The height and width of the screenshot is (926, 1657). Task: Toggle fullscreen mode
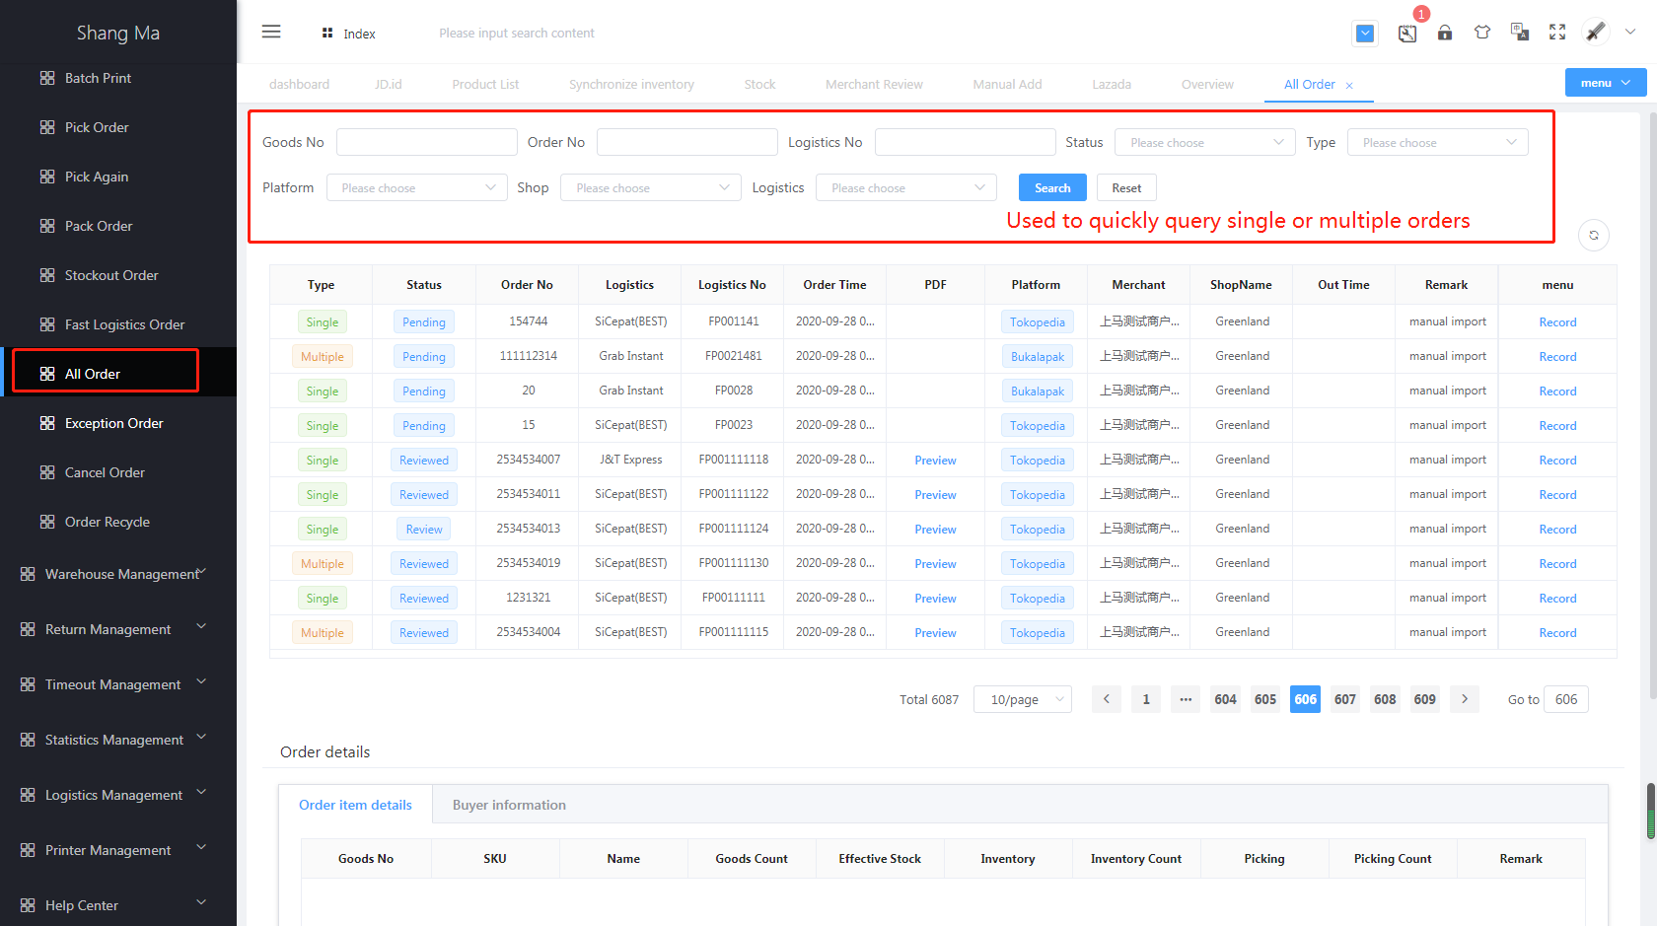(x=1557, y=33)
